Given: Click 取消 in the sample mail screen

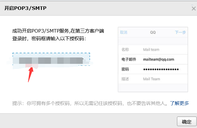Looking at the screenshot, I should click(x=123, y=32).
